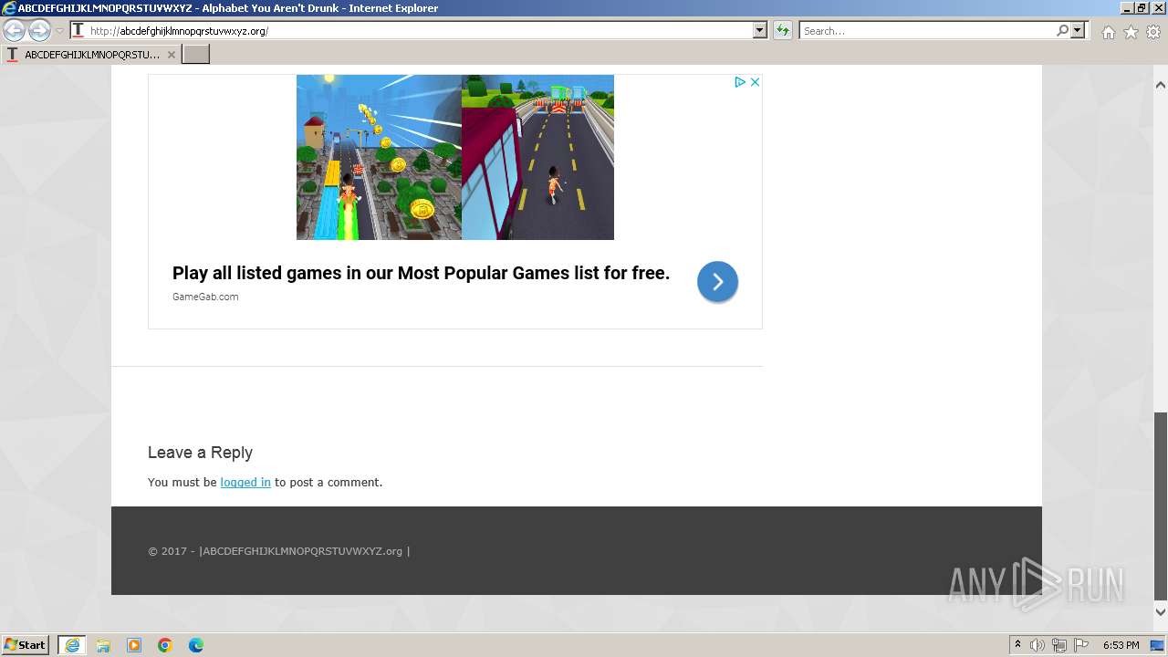Click the 6:53 PM clock
The image size is (1168, 657).
(x=1121, y=645)
